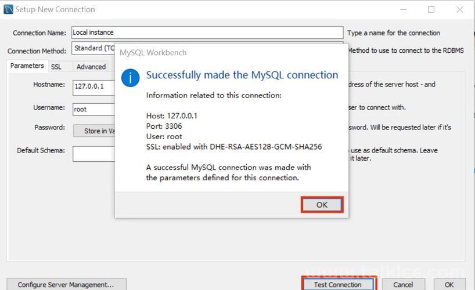Switch to the Advanced tab
The width and height of the screenshot is (475, 290).
point(91,67)
